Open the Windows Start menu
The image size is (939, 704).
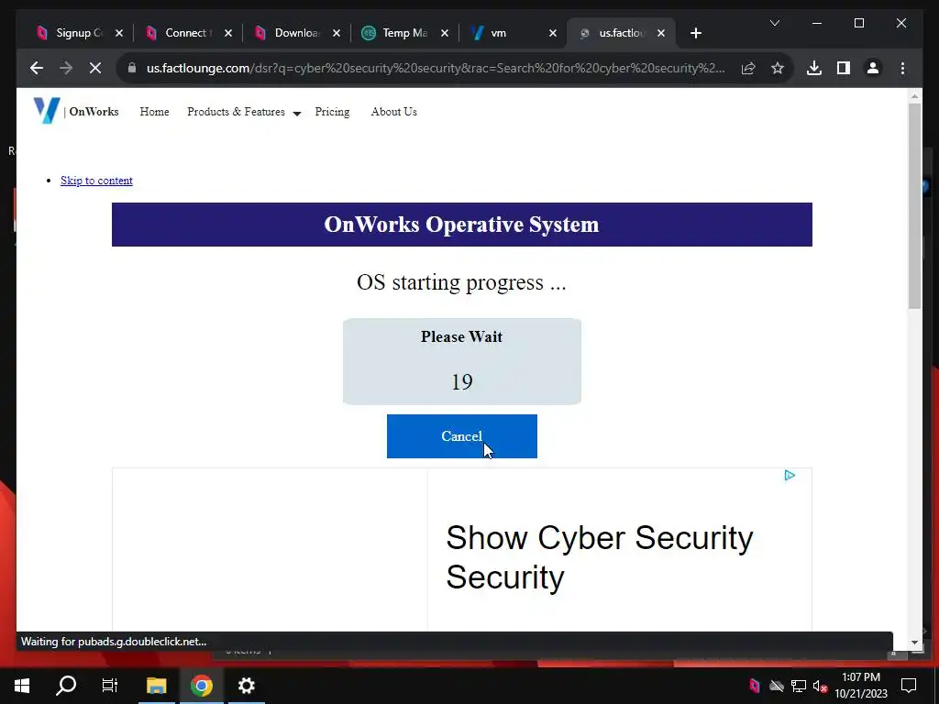click(x=22, y=686)
